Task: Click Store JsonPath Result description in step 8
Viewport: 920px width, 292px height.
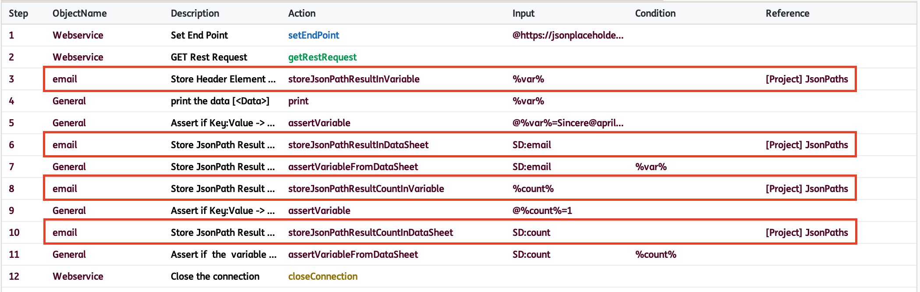Action: pos(223,189)
